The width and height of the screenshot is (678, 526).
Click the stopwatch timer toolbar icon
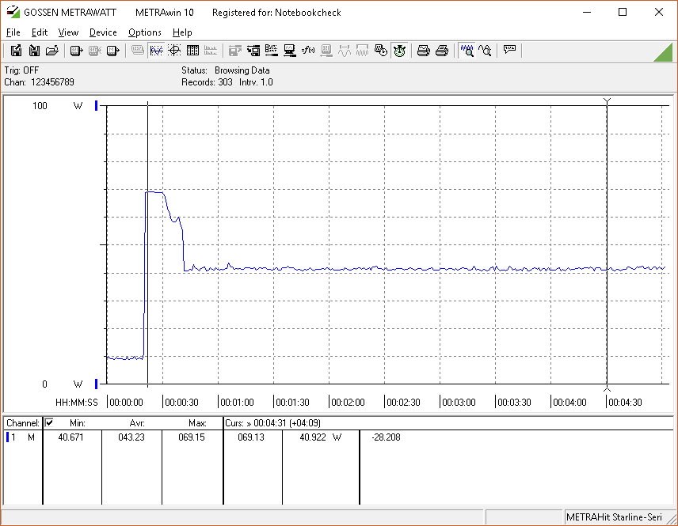pos(399,51)
